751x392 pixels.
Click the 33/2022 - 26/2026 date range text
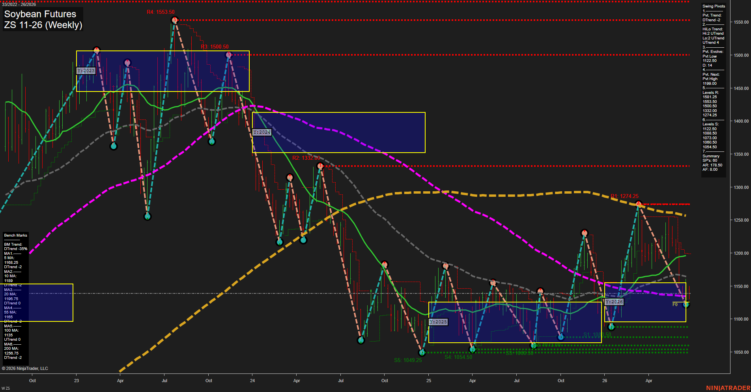[x=19, y=4]
